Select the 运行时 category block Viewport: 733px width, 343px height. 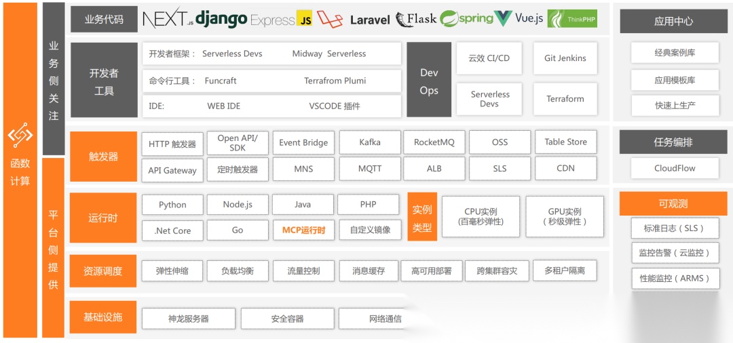[x=103, y=218]
